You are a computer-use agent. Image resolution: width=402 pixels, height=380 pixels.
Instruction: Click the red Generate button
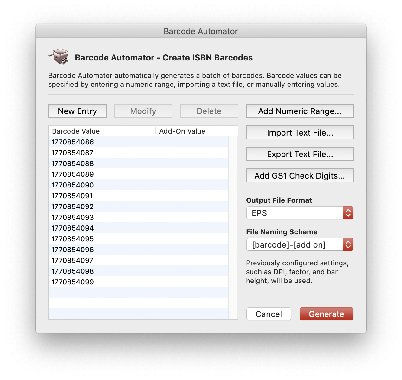327,314
